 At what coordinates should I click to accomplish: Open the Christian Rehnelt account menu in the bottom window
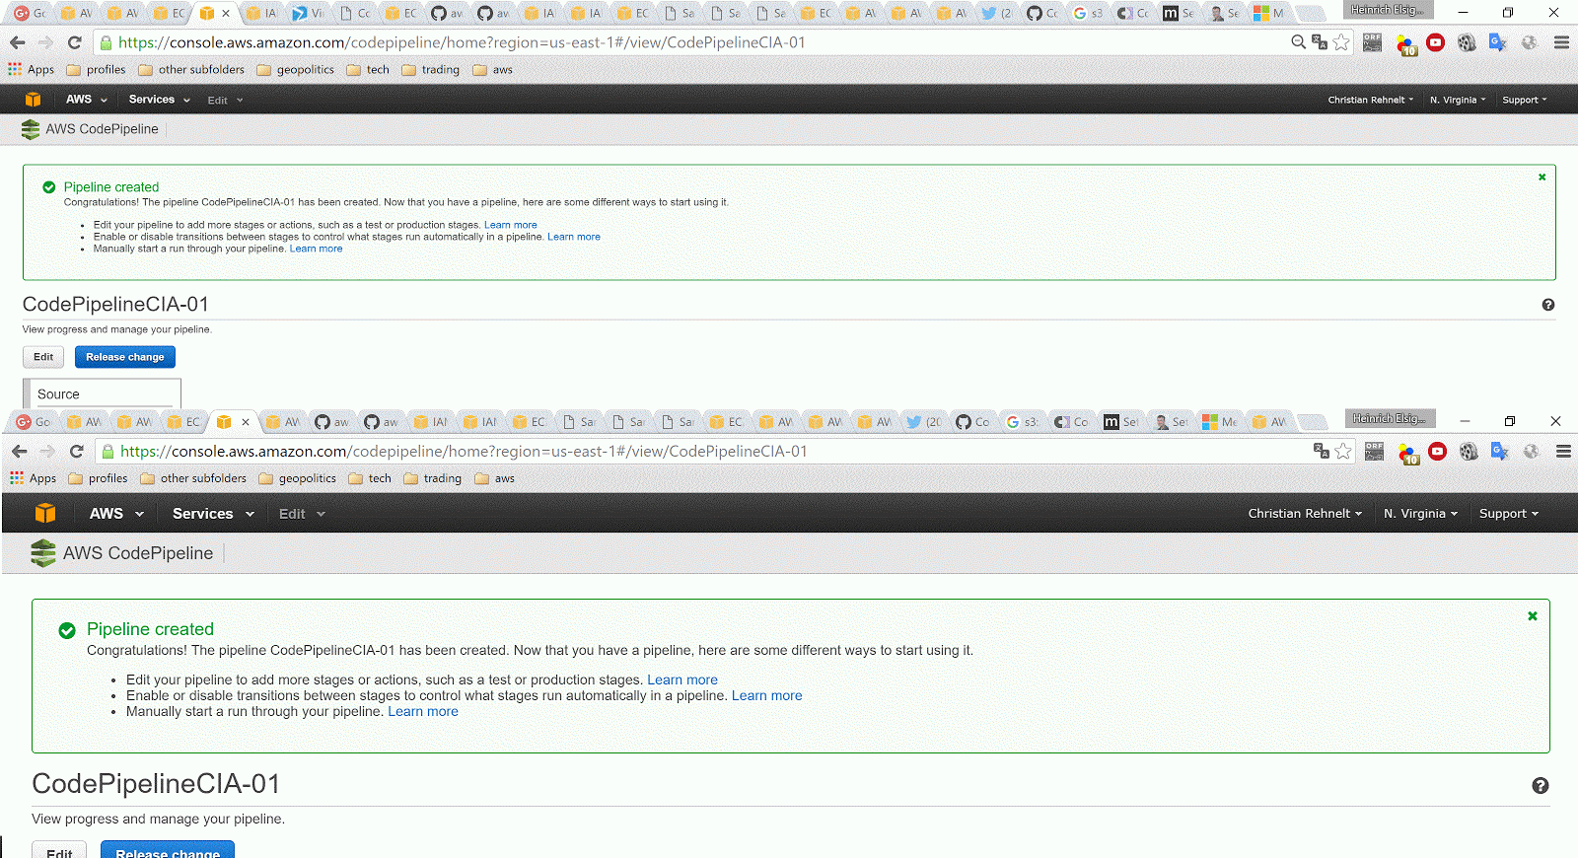(x=1305, y=514)
